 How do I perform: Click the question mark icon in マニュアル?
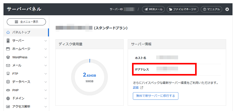204,9
